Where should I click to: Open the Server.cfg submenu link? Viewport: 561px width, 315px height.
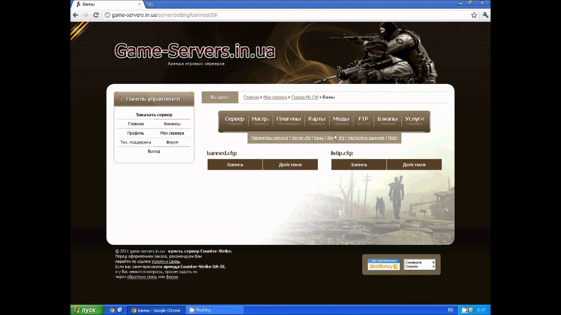(301, 138)
